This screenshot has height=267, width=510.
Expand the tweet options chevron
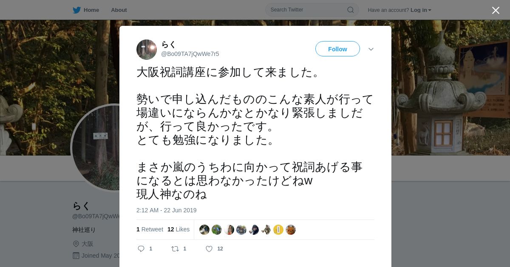point(371,49)
